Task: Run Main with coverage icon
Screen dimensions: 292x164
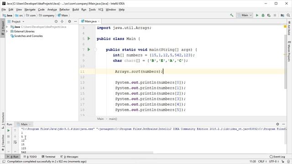Action: pyautogui.click(x=269, y=15)
